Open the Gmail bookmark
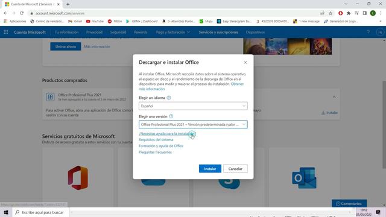The width and height of the screenshot is (386, 217). pos(75,22)
